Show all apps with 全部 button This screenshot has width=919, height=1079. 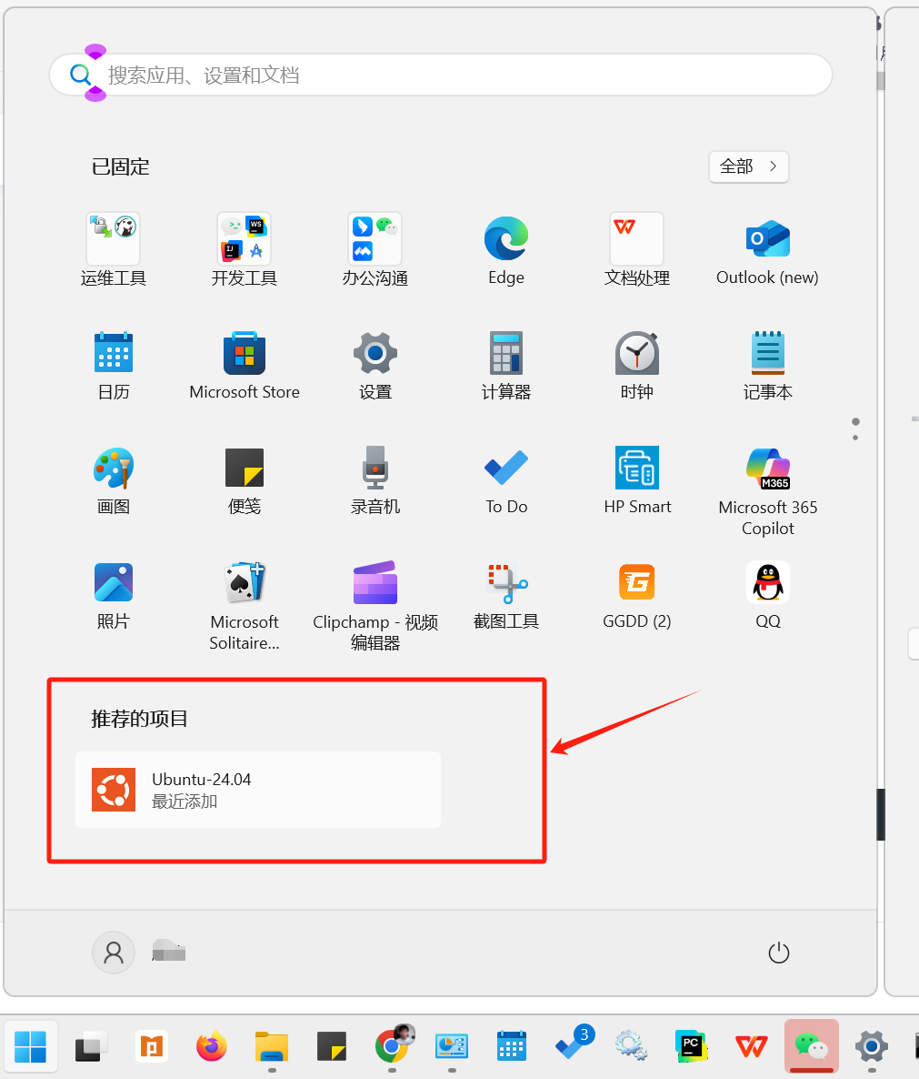pos(748,166)
